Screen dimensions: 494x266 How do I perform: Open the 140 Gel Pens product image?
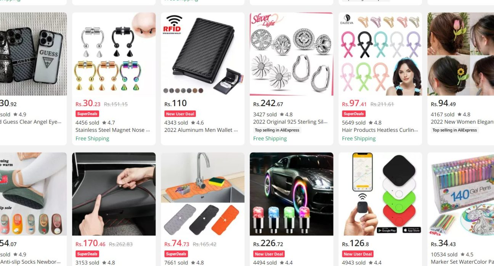click(x=460, y=194)
